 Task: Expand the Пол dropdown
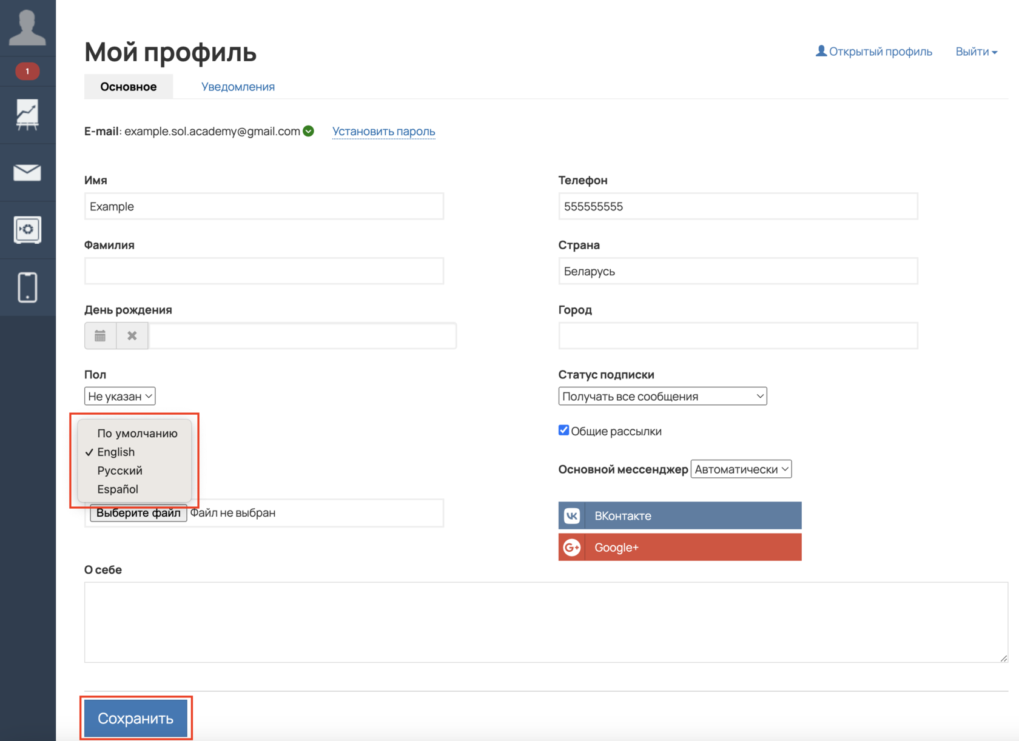tap(119, 396)
